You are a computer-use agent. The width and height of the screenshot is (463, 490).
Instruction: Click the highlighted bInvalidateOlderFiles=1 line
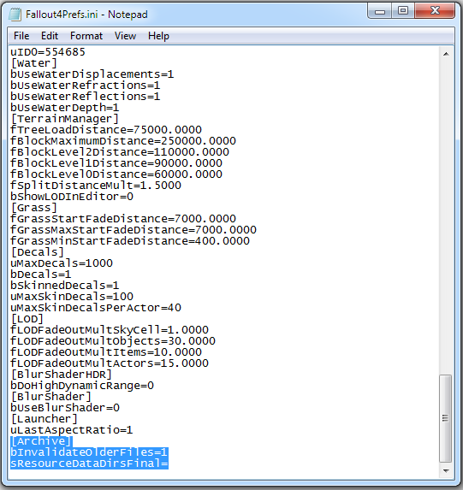[89, 452]
